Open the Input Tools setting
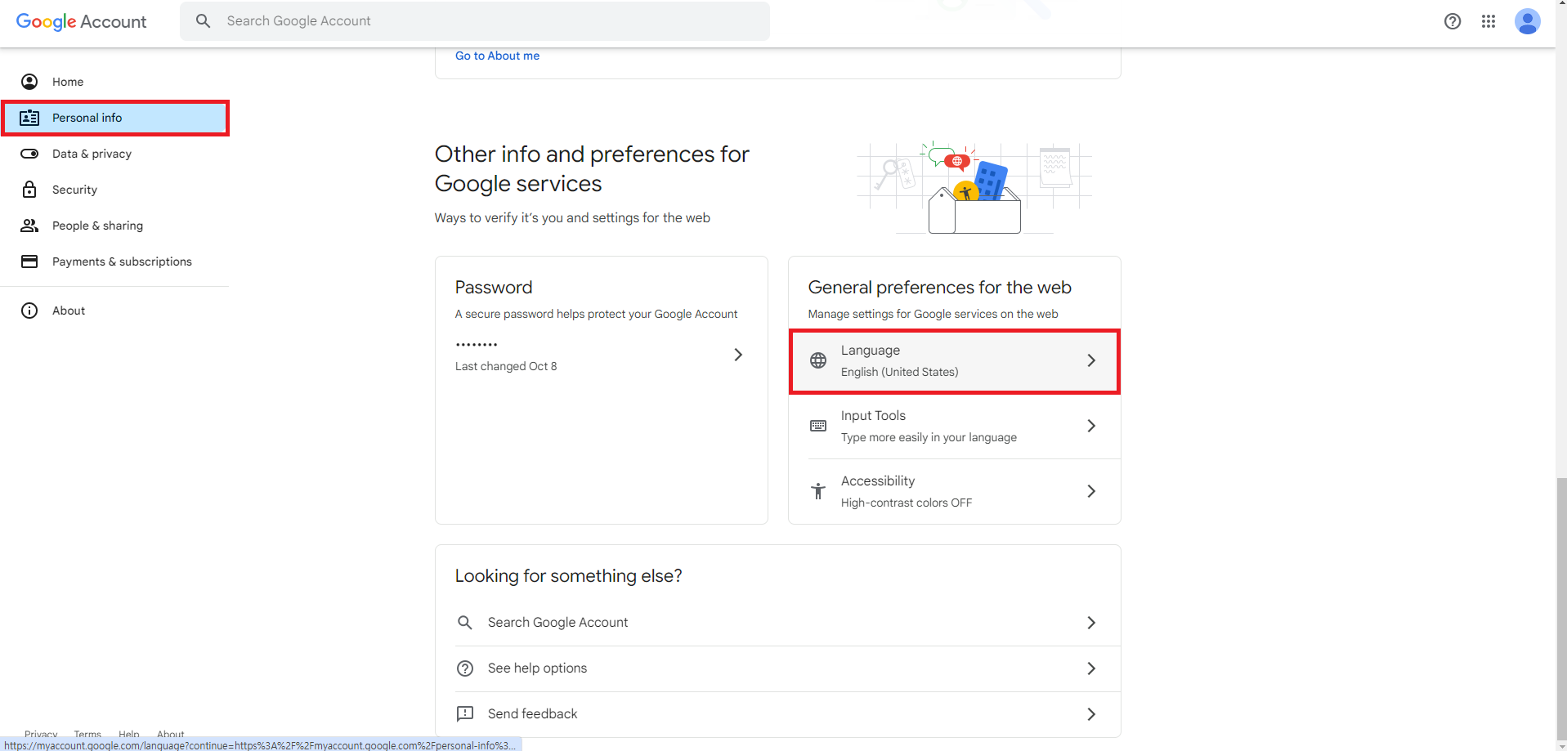 point(954,426)
